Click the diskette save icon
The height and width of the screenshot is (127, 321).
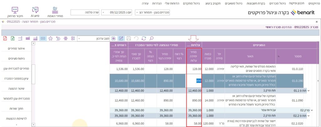129,38
